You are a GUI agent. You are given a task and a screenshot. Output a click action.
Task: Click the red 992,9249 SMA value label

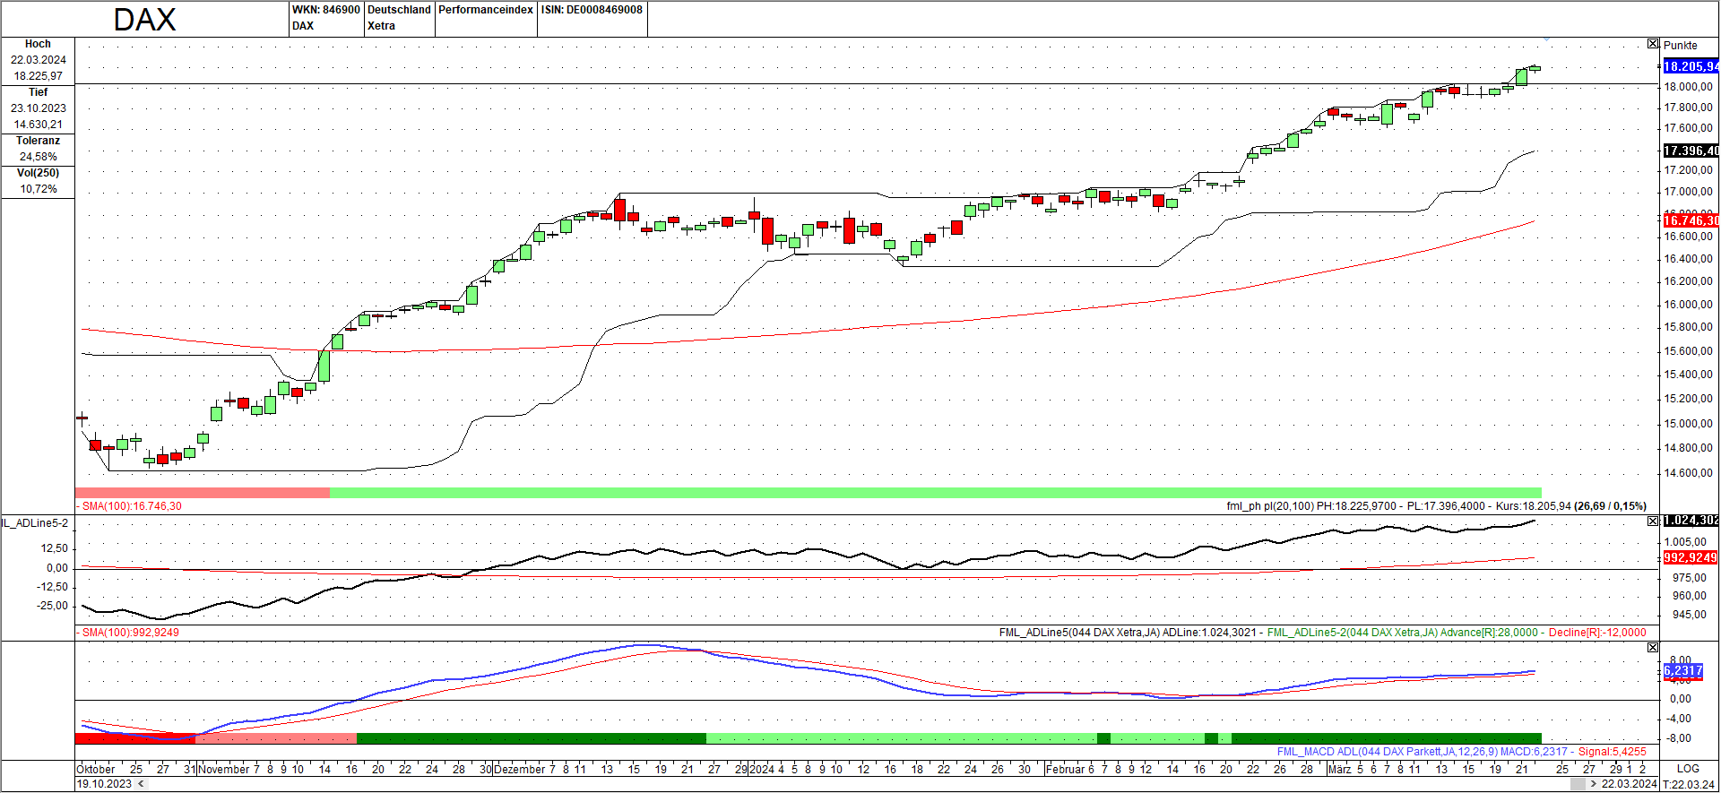click(1691, 557)
